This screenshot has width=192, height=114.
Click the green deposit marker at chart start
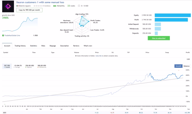[x=5, y=104]
